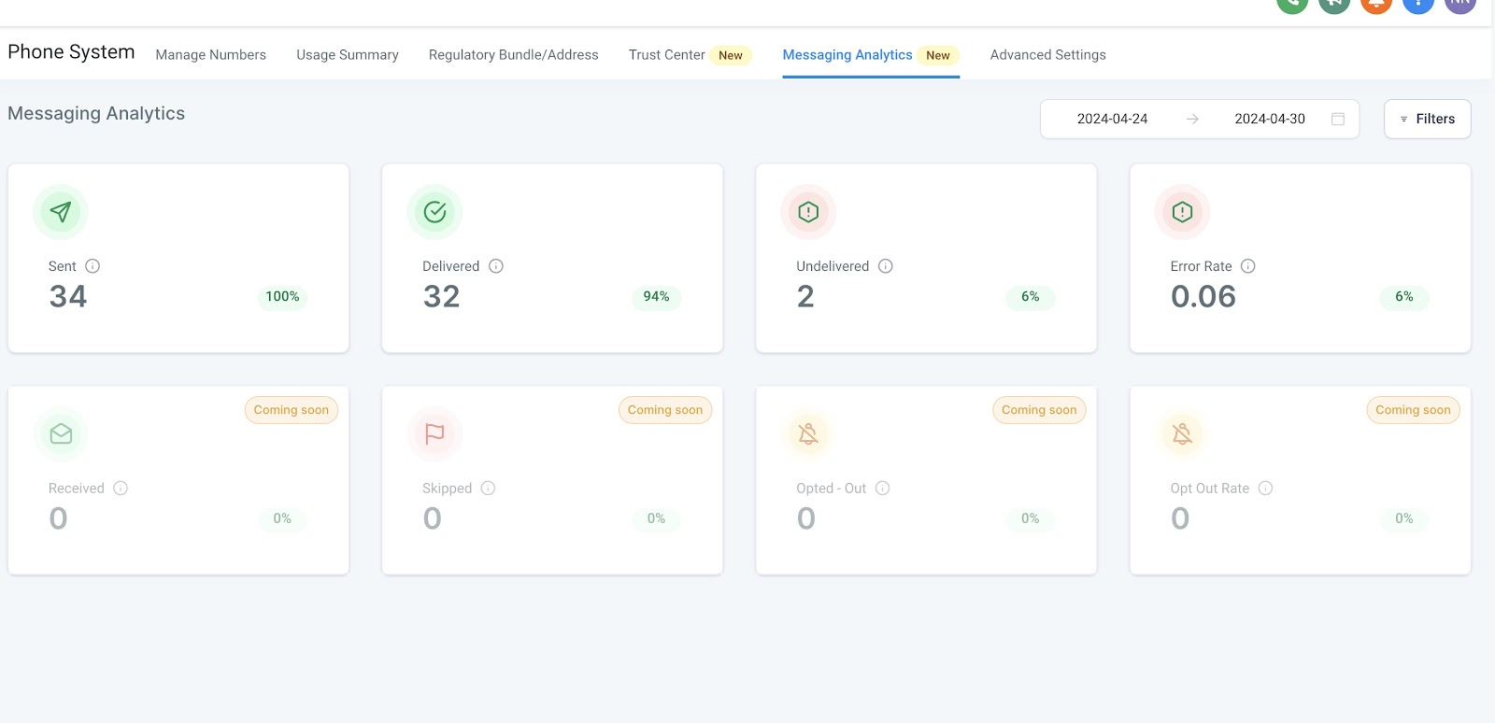Screen dimensions: 1495x723
Task: Click Coming soon badge on Skipped card
Action: (x=665, y=410)
